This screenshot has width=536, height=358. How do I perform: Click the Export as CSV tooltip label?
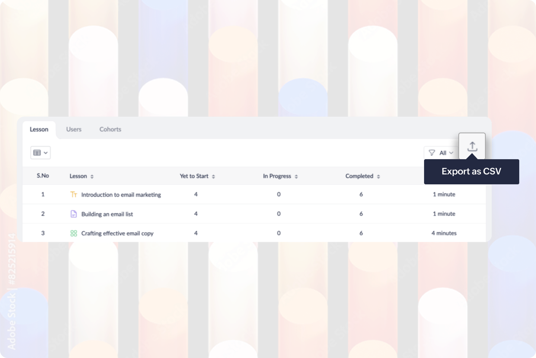click(x=472, y=171)
